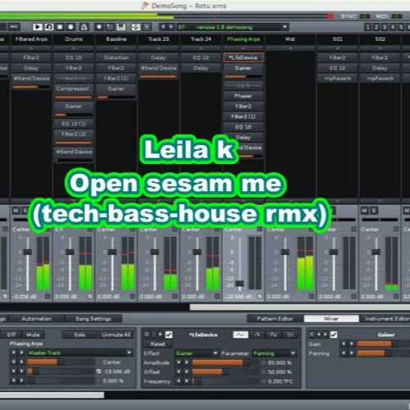Stop playback with the square Stop button
The height and width of the screenshot is (410, 410).
[60, 27]
